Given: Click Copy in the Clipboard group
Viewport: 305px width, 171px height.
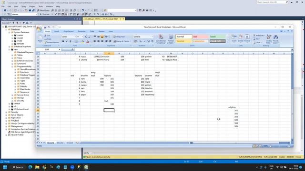Looking at the screenshot, I should (48, 39).
